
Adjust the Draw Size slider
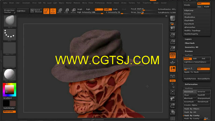tap(143, 12)
